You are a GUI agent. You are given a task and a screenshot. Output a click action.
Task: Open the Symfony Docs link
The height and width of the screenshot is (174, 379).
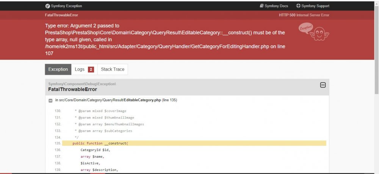tap(276, 6)
